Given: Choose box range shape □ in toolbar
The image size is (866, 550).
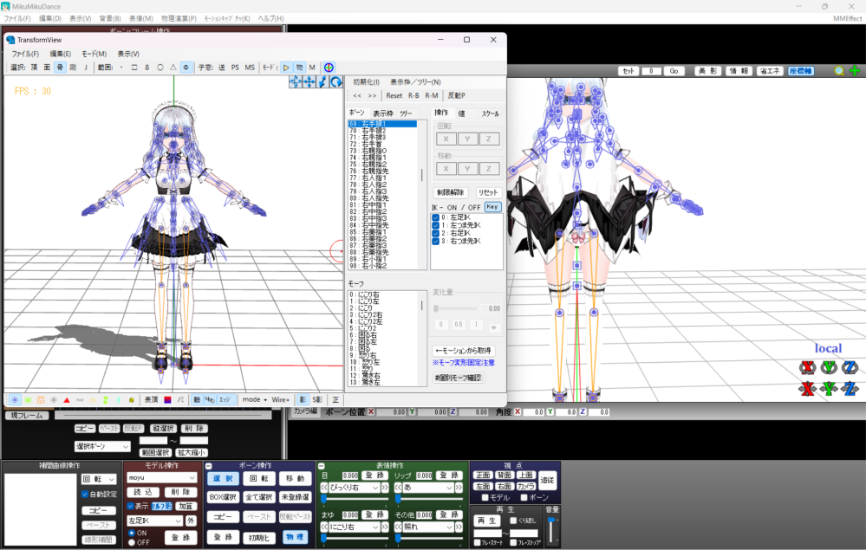Looking at the screenshot, I should (134, 68).
